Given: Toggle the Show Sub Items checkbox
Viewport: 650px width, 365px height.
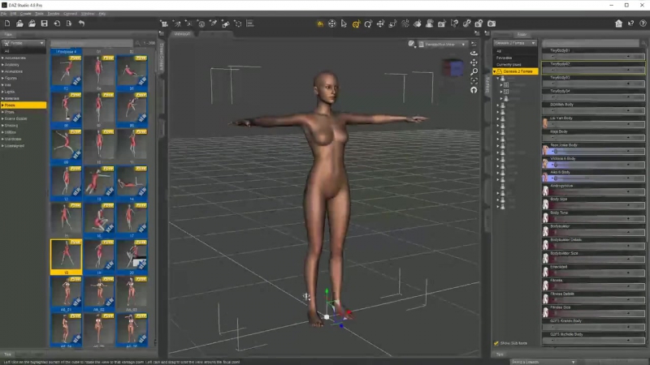Looking at the screenshot, I should pos(496,343).
